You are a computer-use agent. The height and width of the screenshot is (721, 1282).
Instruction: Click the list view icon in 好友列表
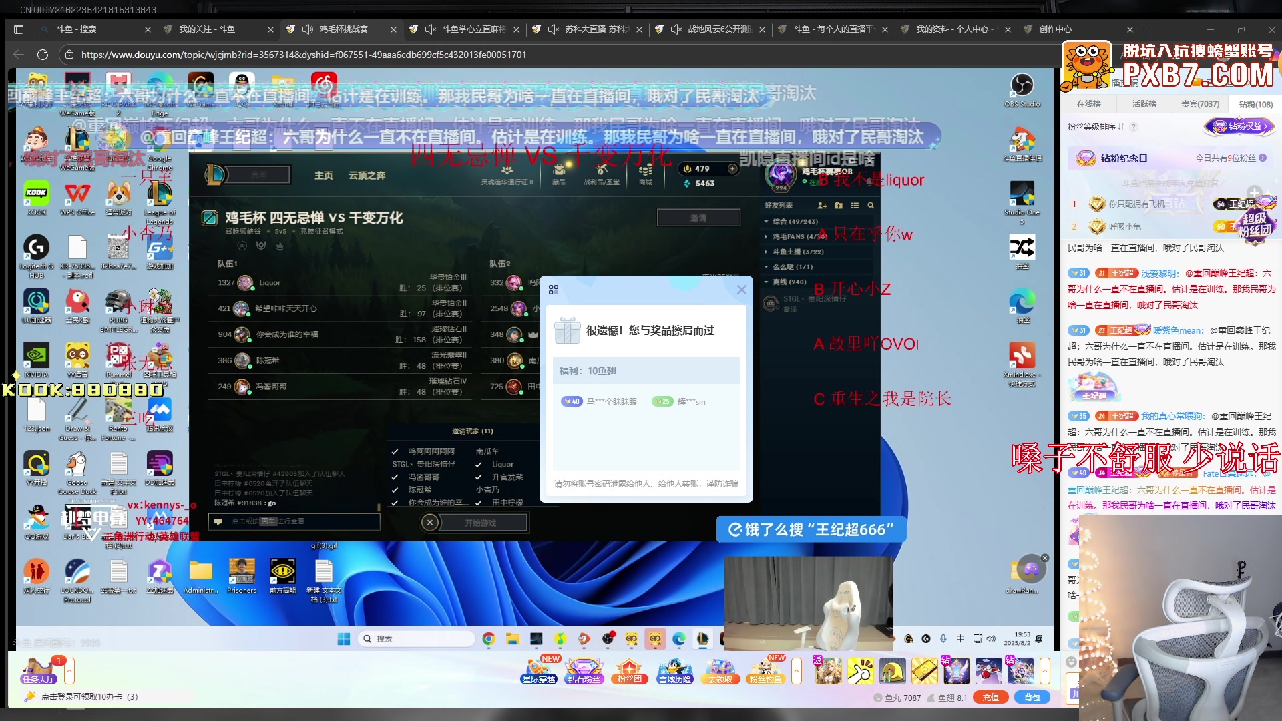[x=855, y=206]
